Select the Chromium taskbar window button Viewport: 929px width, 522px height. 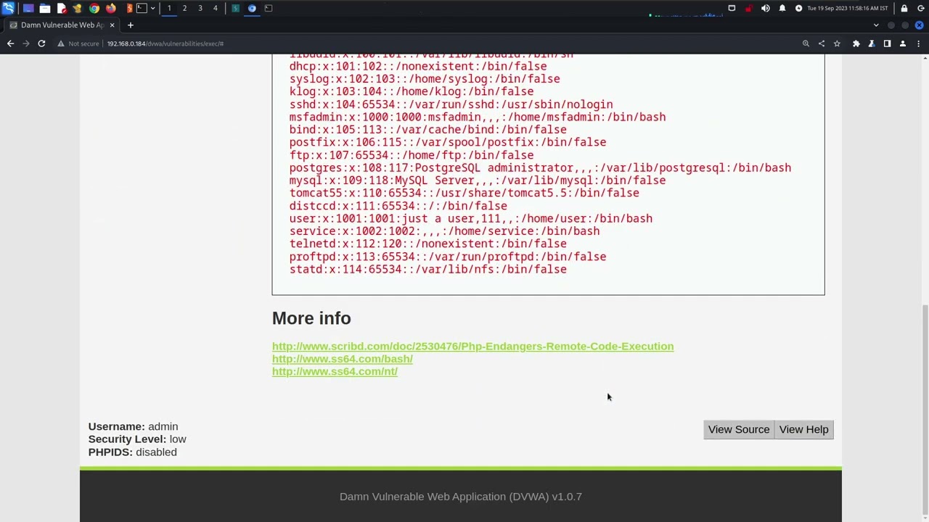(252, 8)
